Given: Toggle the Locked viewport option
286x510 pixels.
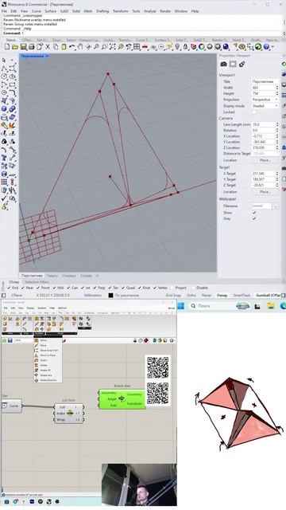Looking at the screenshot, I should point(254,112).
